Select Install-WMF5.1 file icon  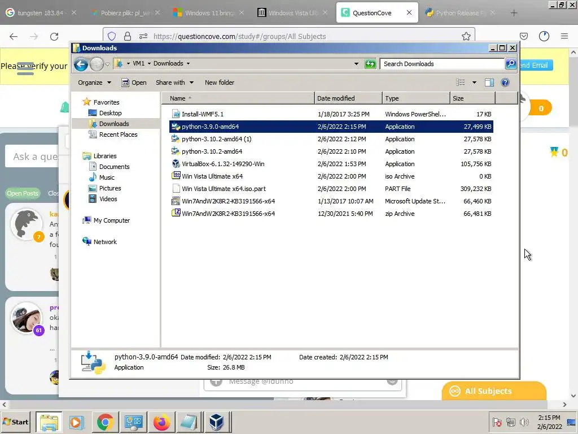176,114
